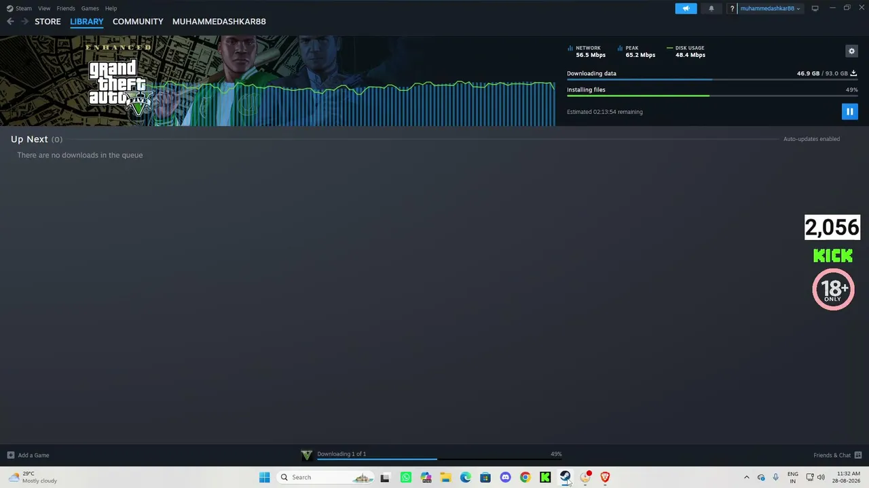The image size is (869, 488).
Task: Open the Steam help question mark
Action: coord(732,8)
